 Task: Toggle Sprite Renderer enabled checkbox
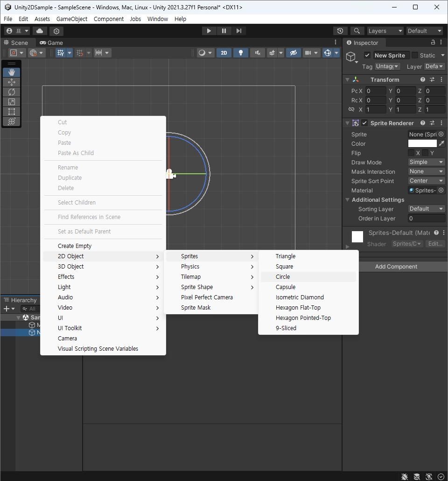(364, 123)
